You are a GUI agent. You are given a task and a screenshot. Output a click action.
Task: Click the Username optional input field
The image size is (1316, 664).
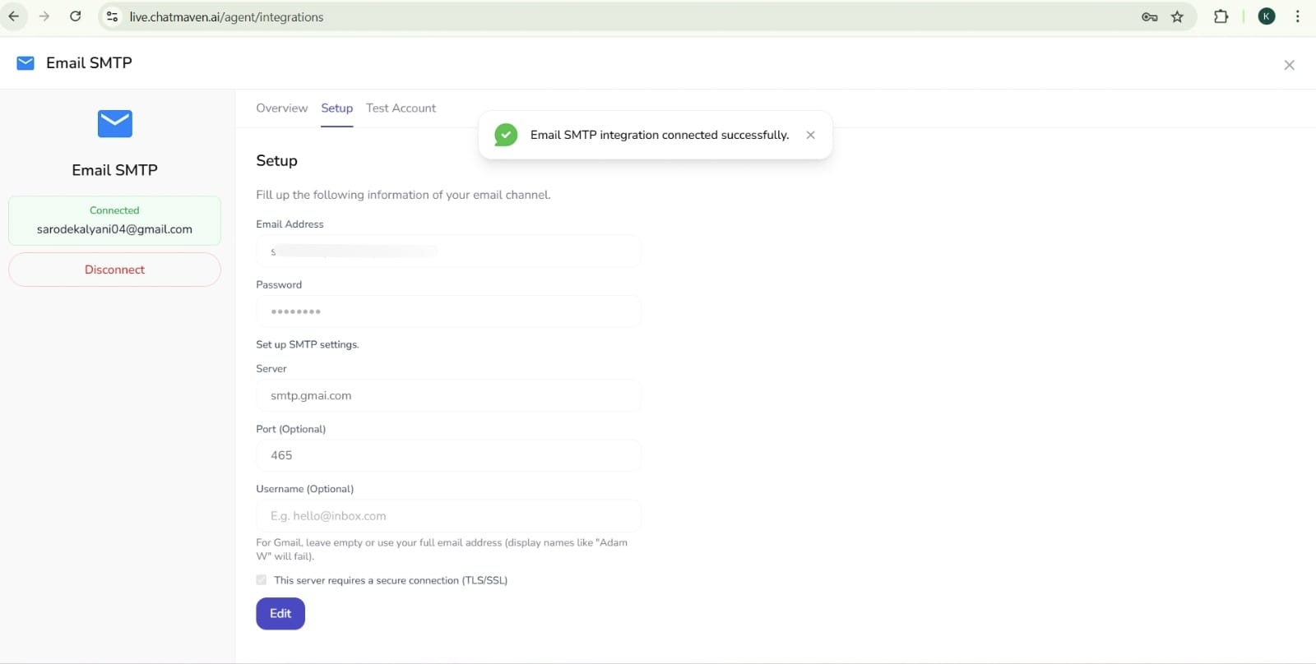coord(448,516)
